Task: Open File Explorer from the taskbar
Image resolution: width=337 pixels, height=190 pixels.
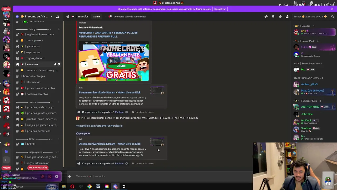Action: [63, 187]
